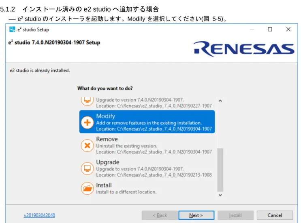
Task: Click the Next > button
Action: tap(196, 215)
